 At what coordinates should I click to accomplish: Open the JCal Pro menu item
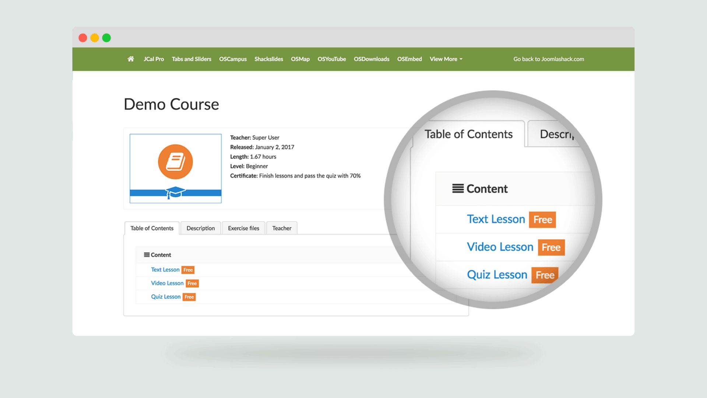pos(154,59)
